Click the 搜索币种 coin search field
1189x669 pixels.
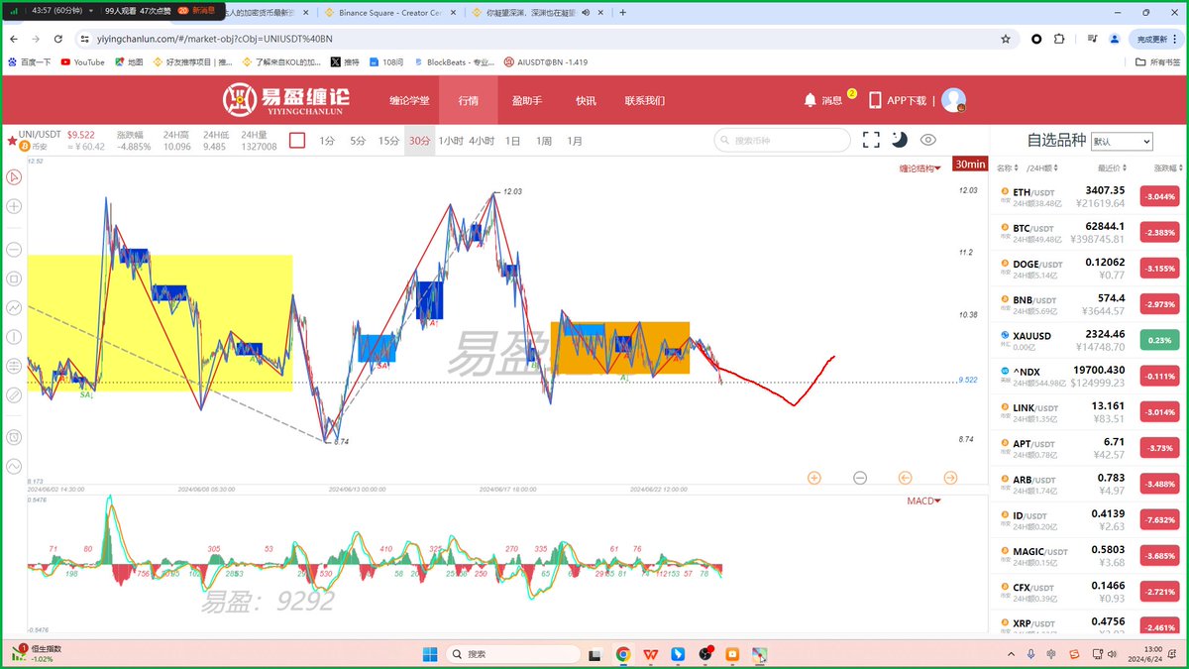[782, 141]
